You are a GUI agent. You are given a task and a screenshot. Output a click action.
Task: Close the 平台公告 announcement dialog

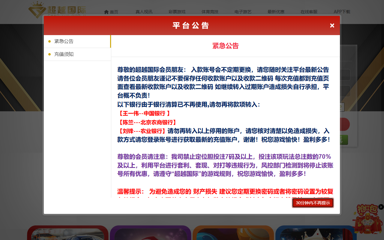[x=332, y=25]
